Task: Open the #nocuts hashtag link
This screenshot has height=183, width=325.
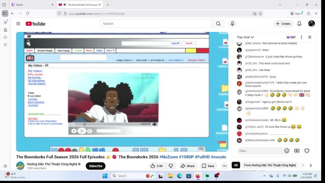Action: (x=218, y=157)
